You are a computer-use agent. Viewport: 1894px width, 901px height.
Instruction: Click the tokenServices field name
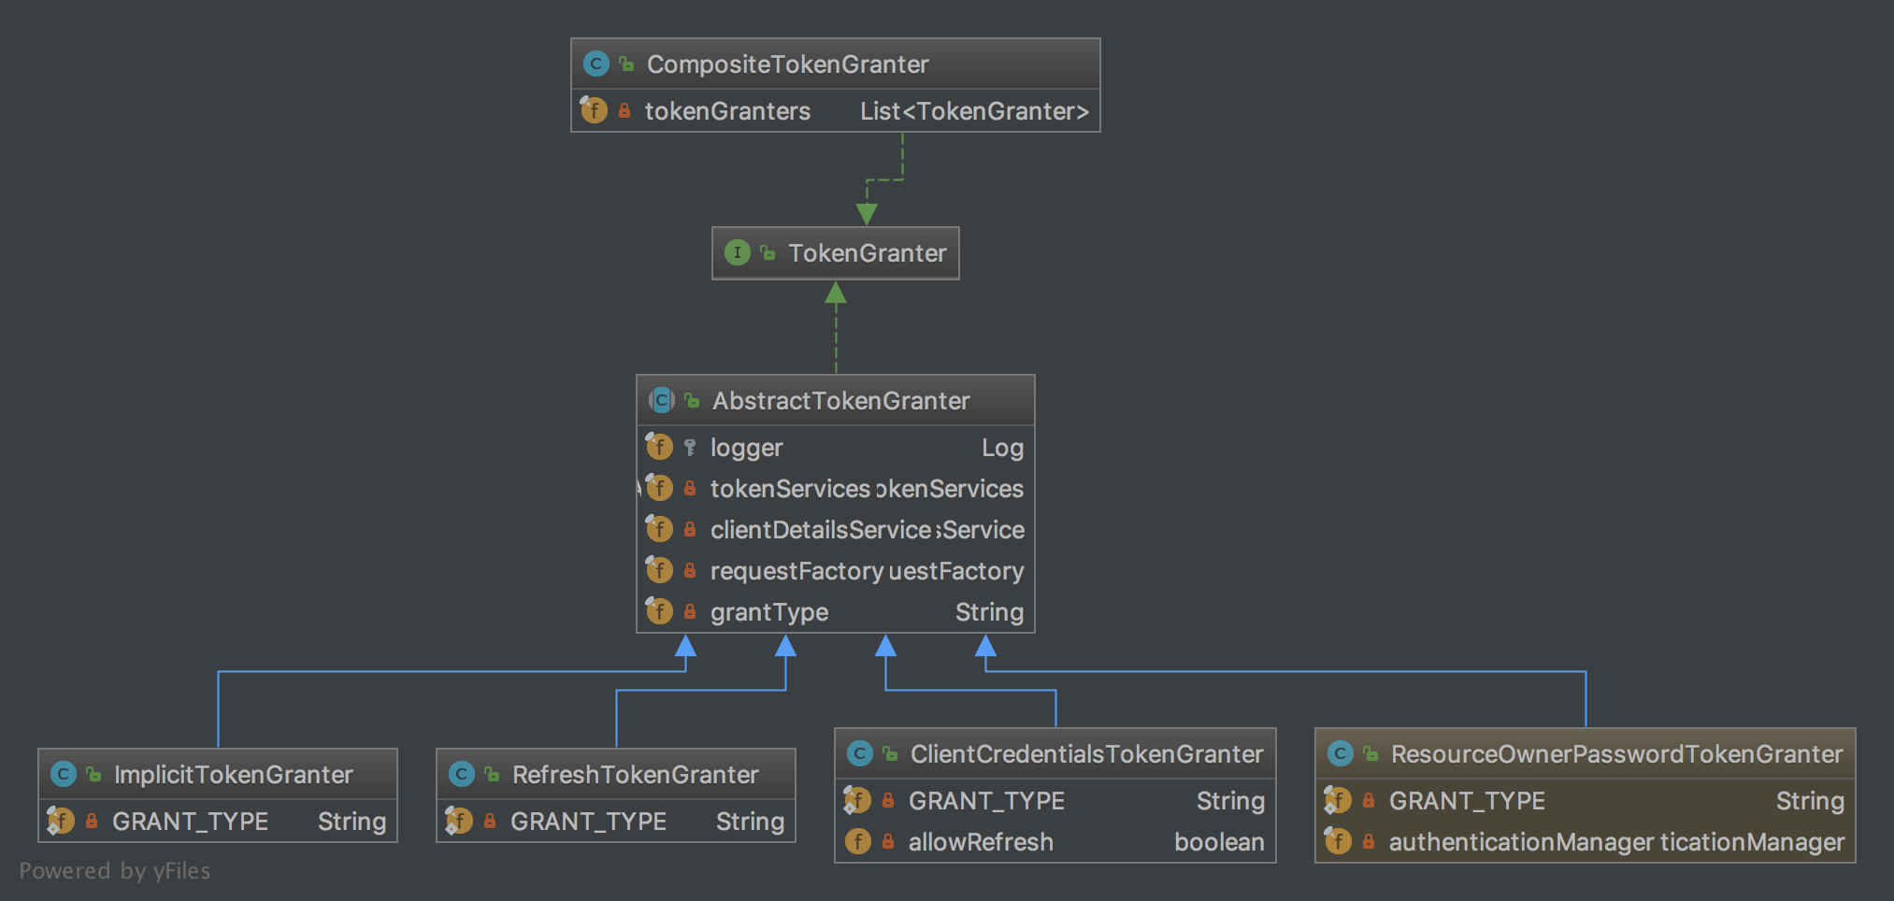tap(790, 489)
